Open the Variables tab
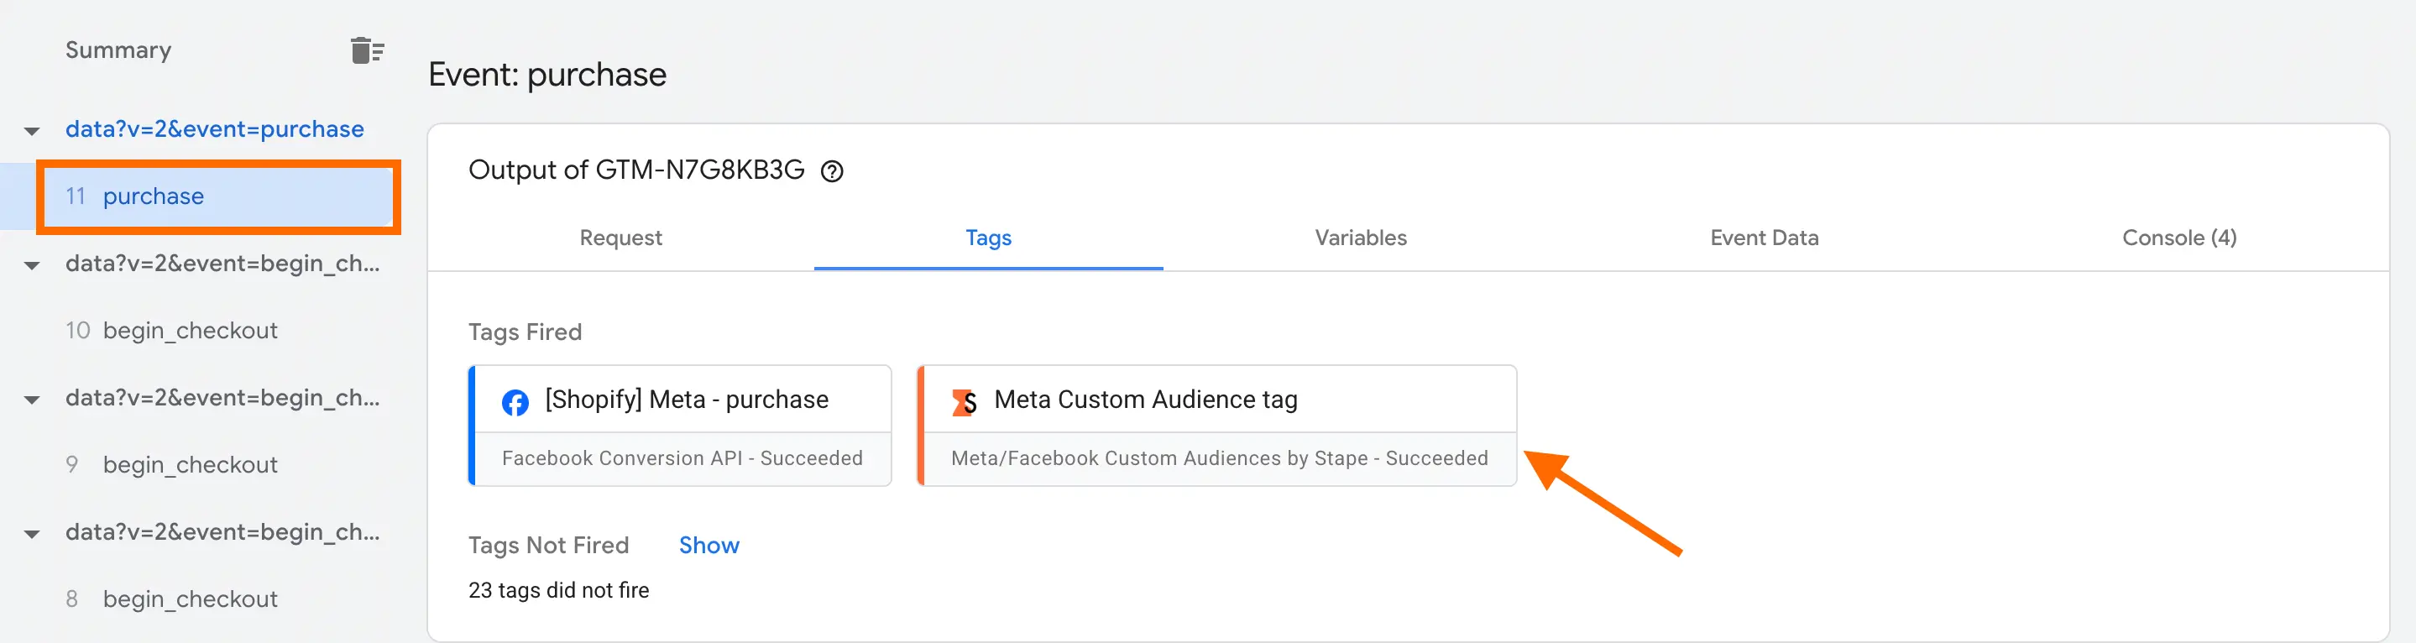 tap(1360, 238)
